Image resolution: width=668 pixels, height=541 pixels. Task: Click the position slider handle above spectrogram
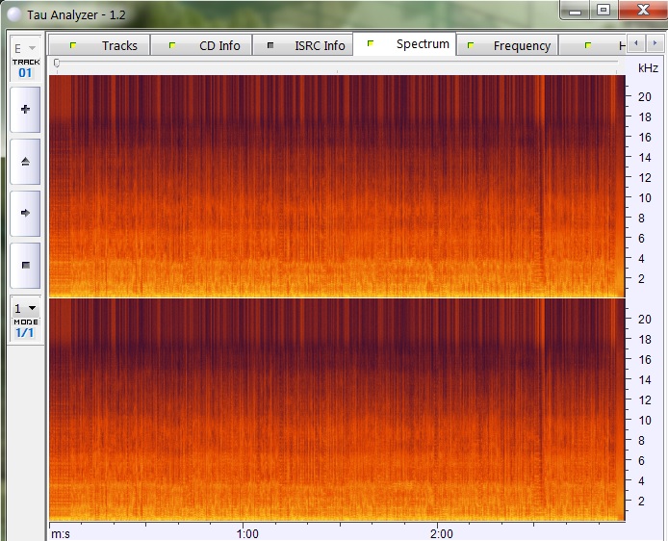[x=57, y=63]
